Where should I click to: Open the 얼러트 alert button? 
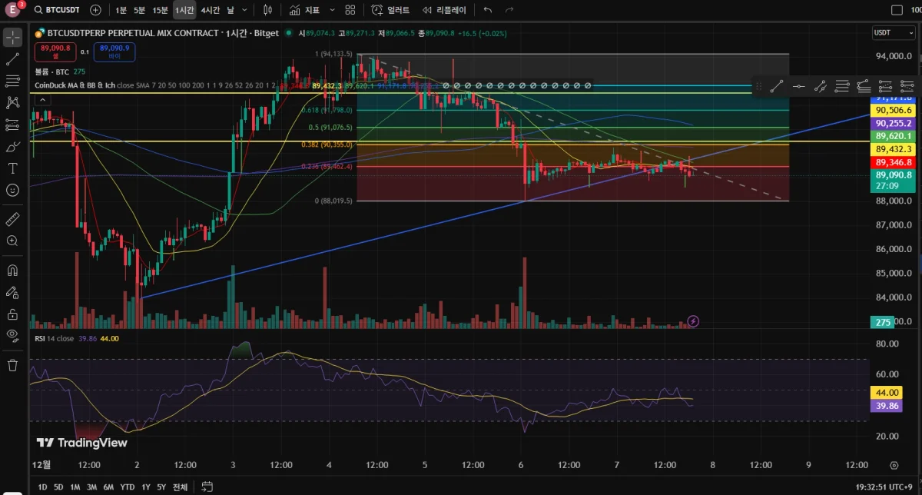point(390,10)
